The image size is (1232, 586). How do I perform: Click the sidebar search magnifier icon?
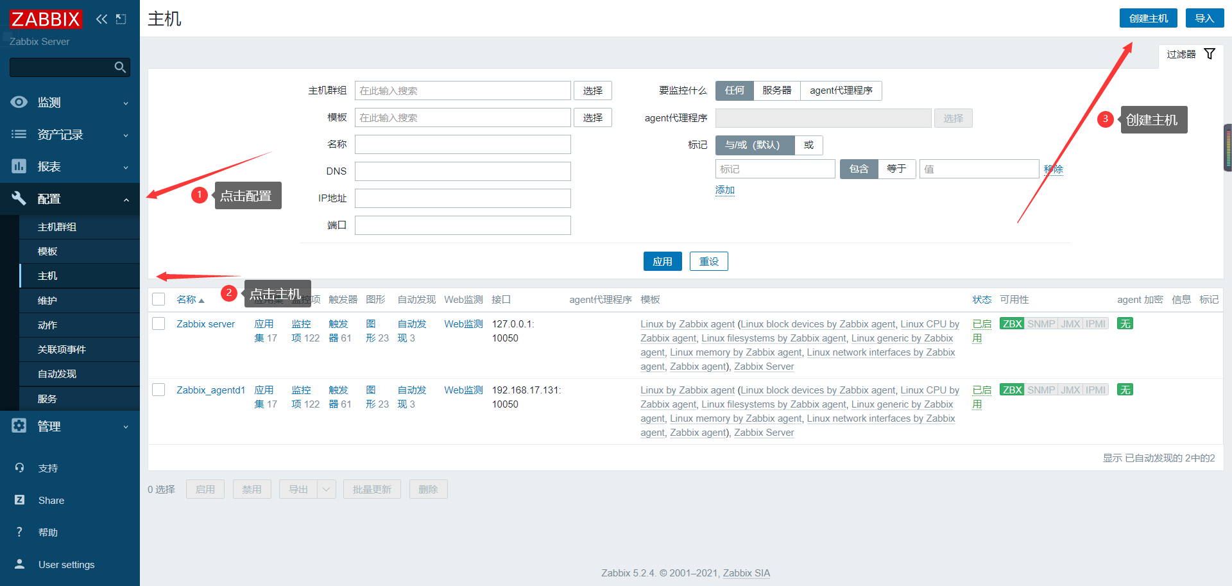pyautogui.click(x=120, y=67)
